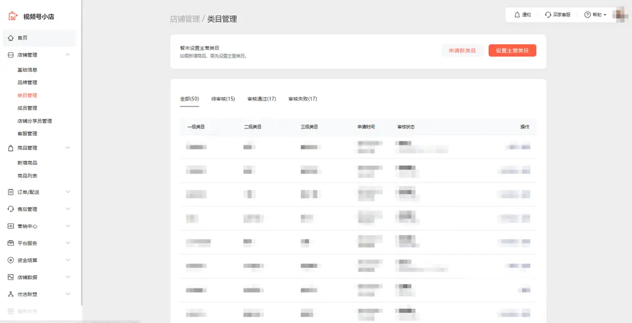The height and width of the screenshot is (323, 632).
Task: Click the 店铺数据 chart icon
Action: coord(11,277)
